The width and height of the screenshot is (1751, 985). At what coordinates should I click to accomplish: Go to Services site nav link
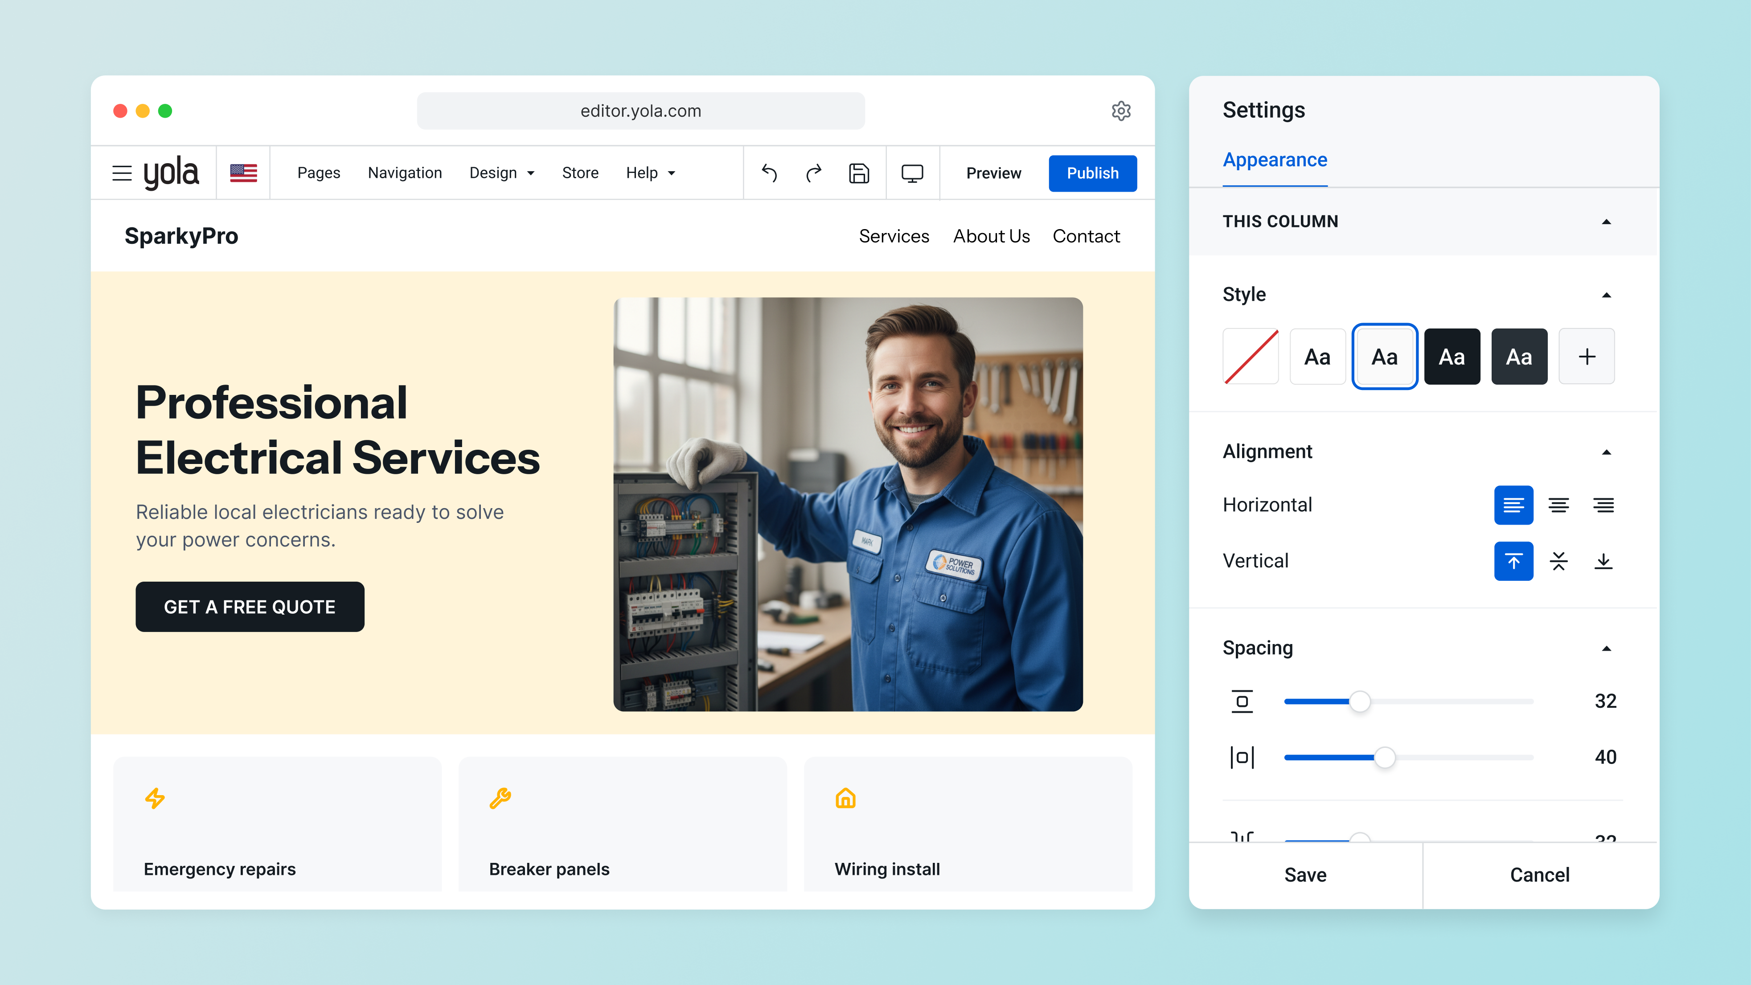pos(894,236)
